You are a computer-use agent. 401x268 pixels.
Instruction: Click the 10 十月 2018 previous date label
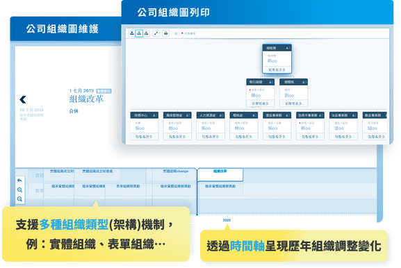31,110
